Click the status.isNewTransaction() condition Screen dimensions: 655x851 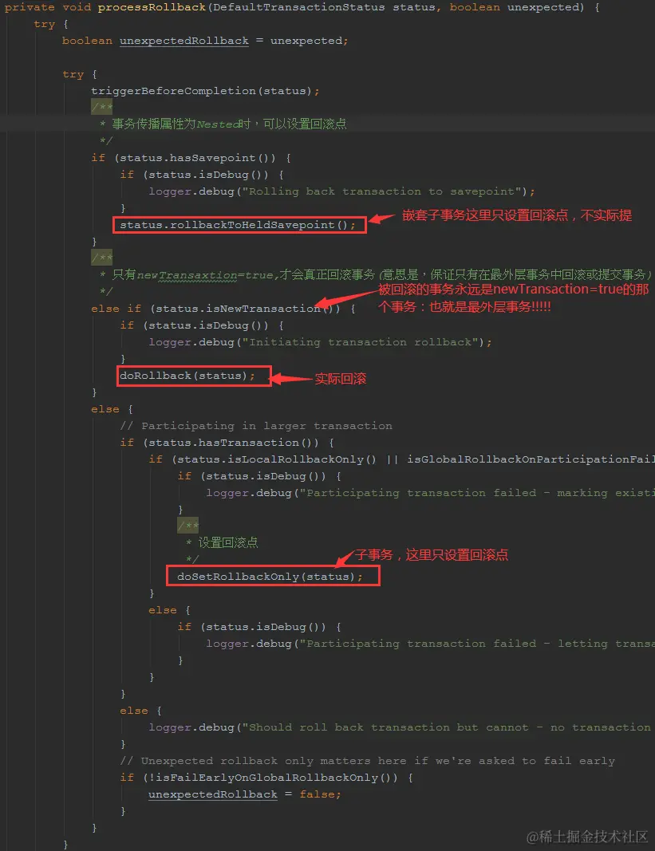point(244,309)
